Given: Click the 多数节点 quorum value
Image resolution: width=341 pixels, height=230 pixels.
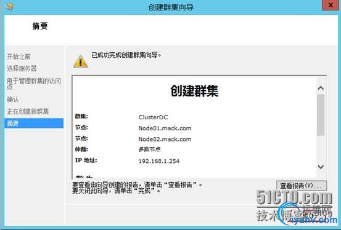Looking at the screenshot, I should coord(149,149).
